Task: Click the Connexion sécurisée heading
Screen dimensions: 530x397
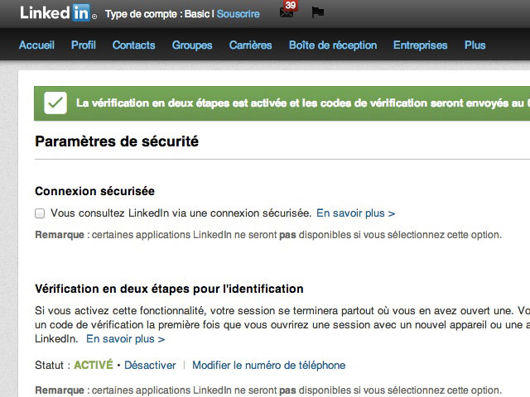Action: [94, 191]
